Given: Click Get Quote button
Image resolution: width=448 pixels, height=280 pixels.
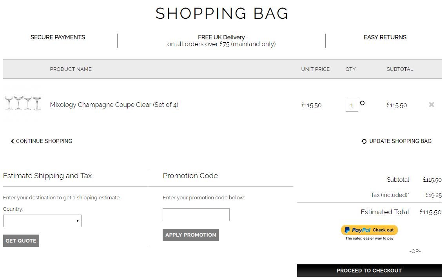Looking at the screenshot, I should (21, 240).
